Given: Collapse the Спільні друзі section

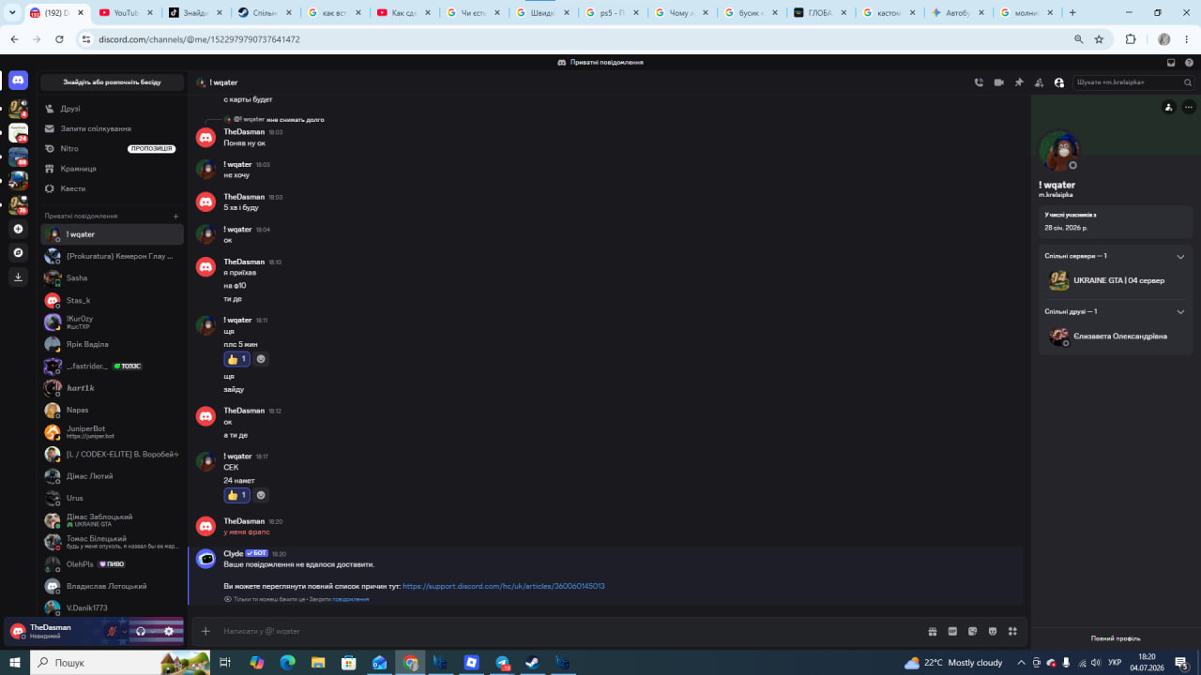Looking at the screenshot, I should [1180, 311].
